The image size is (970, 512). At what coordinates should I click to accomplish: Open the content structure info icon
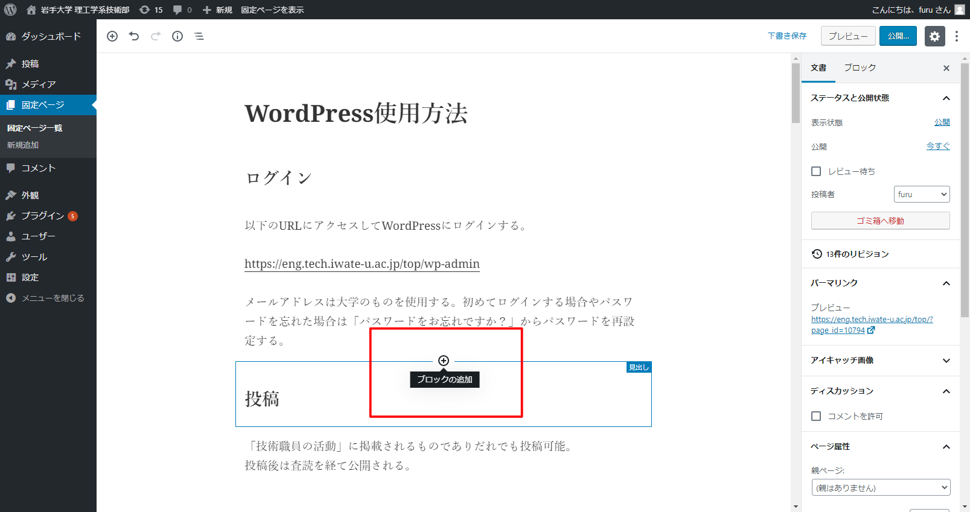coord(177,36)
